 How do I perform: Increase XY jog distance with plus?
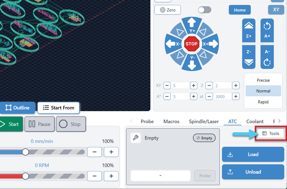pyautogui.click(x=194, y=85)
